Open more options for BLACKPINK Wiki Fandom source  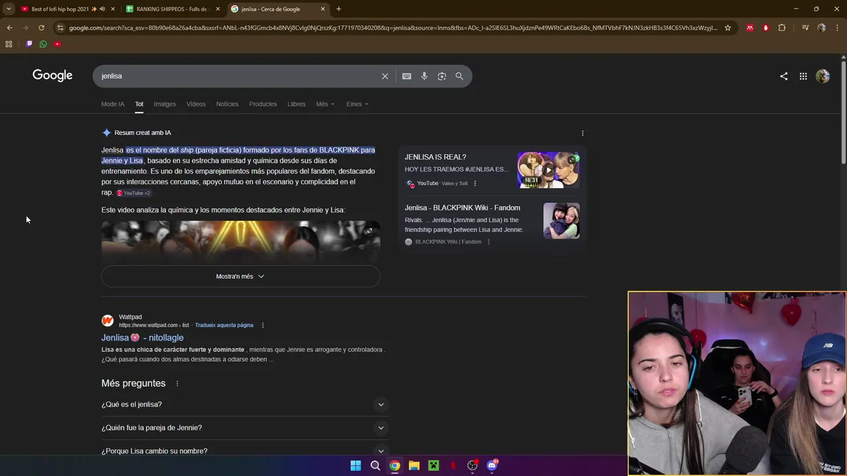click(x=488, y=242)
